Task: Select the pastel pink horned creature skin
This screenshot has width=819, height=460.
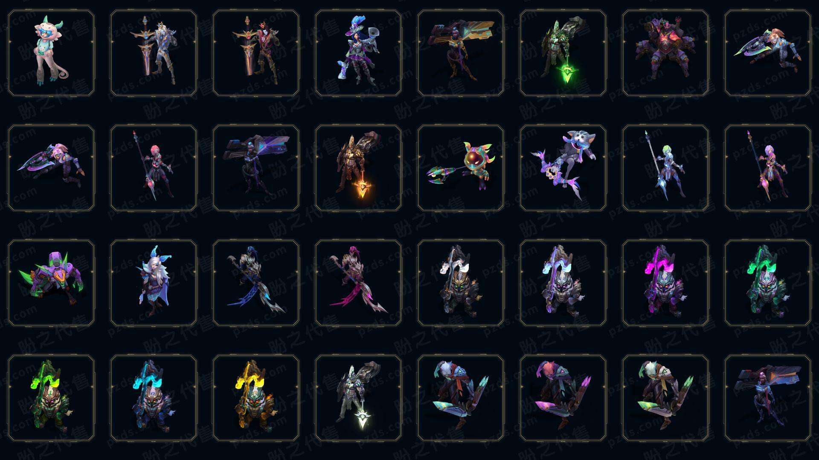Action: pyautogui.click(x=51, y=53)
